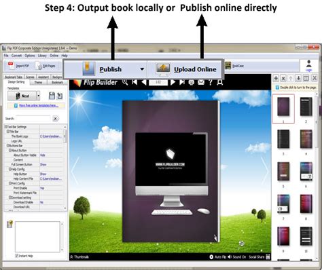Select the Logo URL row
Image resolution: width=322 pixels, height=270 pixels.
tap(34, 141)
